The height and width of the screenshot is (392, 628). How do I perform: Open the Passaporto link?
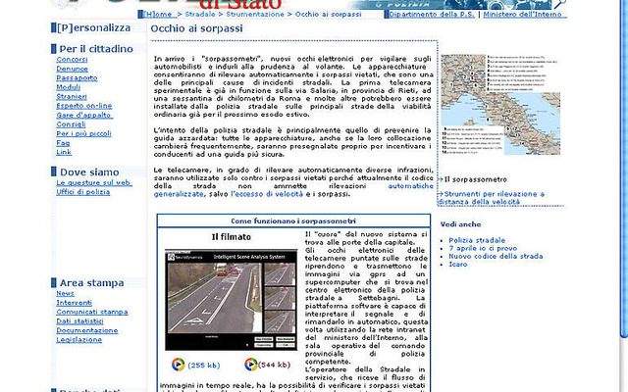pyautogui.click(x=77, y=78)
